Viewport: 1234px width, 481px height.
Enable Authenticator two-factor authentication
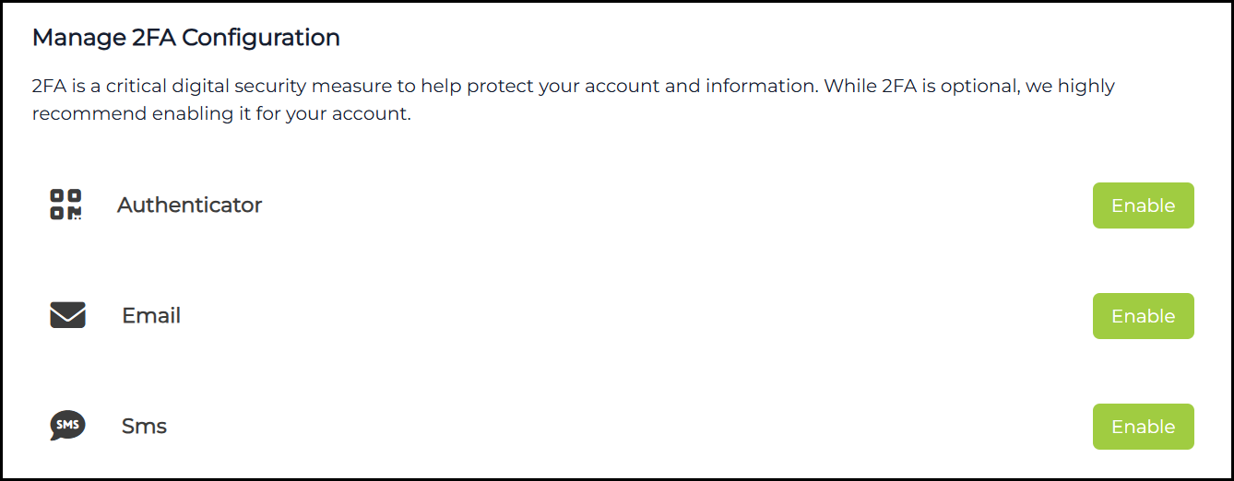1143,205
